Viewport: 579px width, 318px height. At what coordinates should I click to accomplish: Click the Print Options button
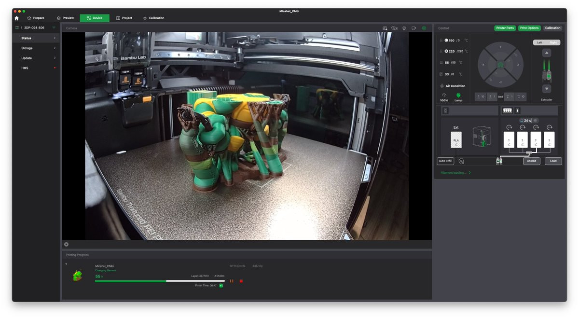pos(529,28)
